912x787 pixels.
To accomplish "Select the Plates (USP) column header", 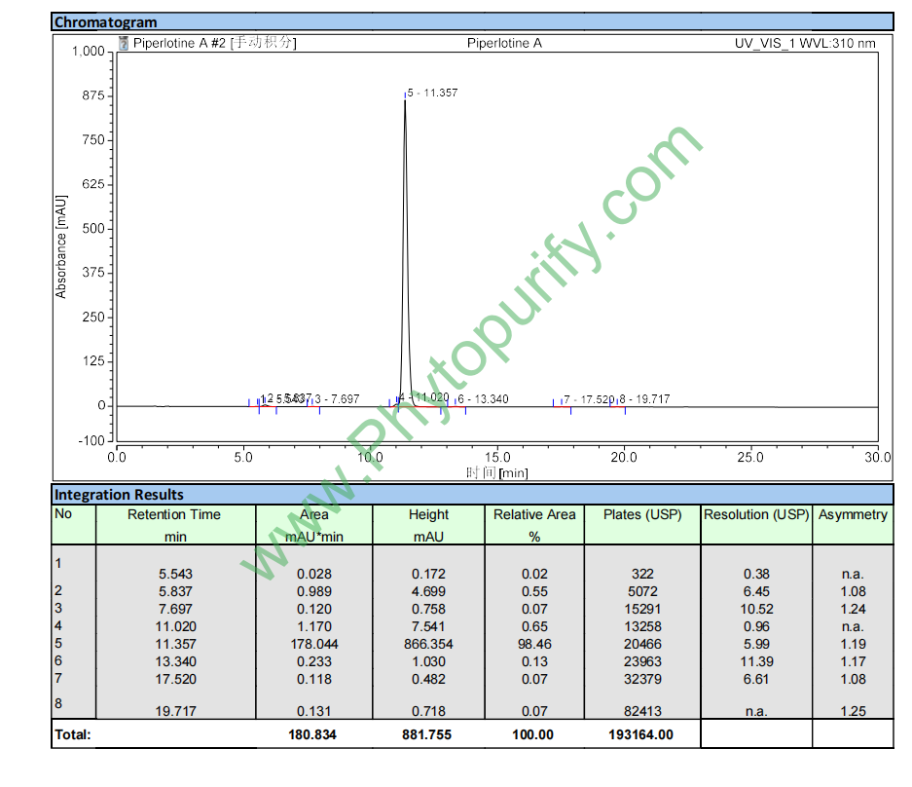I will pyautogui.click(x=642, y=514).
